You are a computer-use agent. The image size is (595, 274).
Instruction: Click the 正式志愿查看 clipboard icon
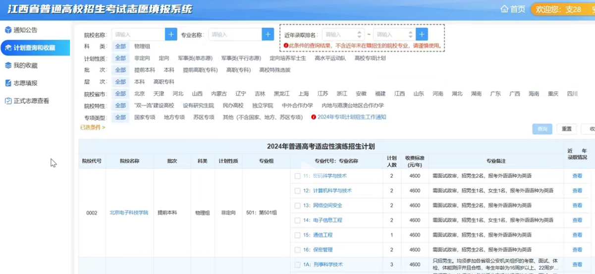(8, 101)
